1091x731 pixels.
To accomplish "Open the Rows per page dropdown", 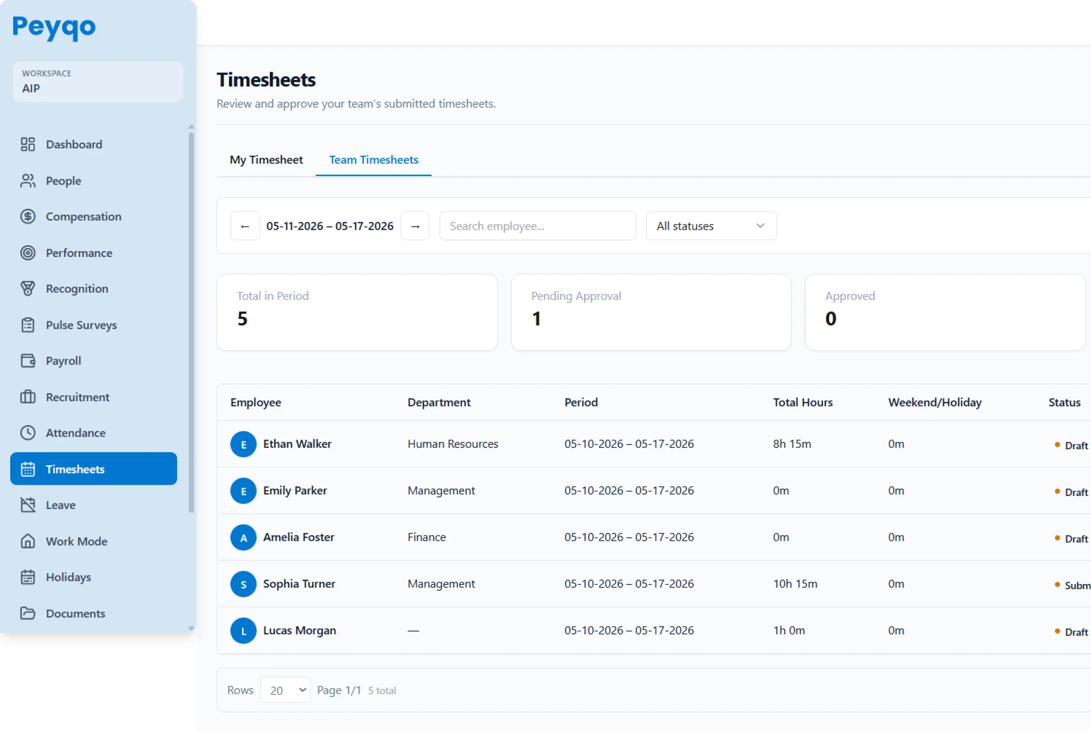I will click(285, 690).
